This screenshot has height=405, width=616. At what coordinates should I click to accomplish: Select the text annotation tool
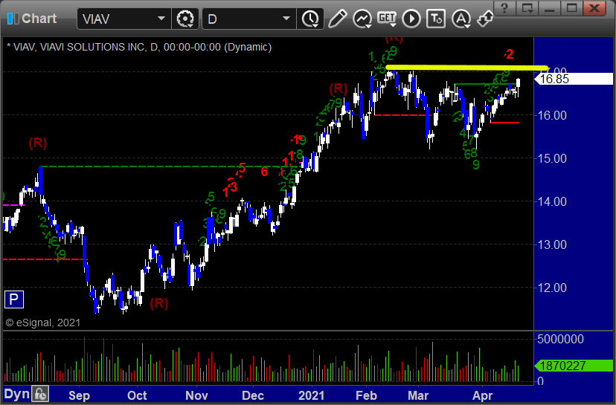(436, 19)
